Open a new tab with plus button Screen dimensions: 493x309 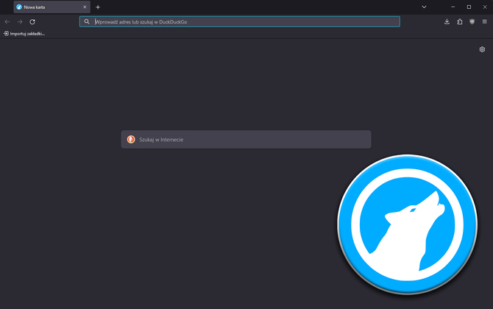coord(98,7)
